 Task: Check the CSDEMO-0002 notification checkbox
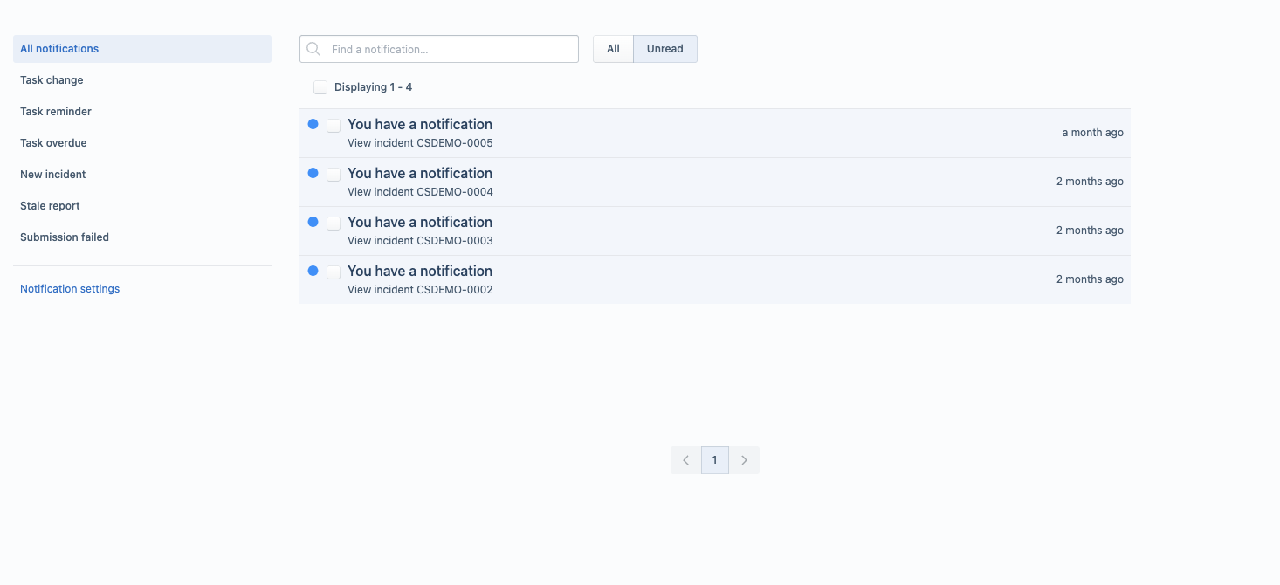tap(334, 272)
